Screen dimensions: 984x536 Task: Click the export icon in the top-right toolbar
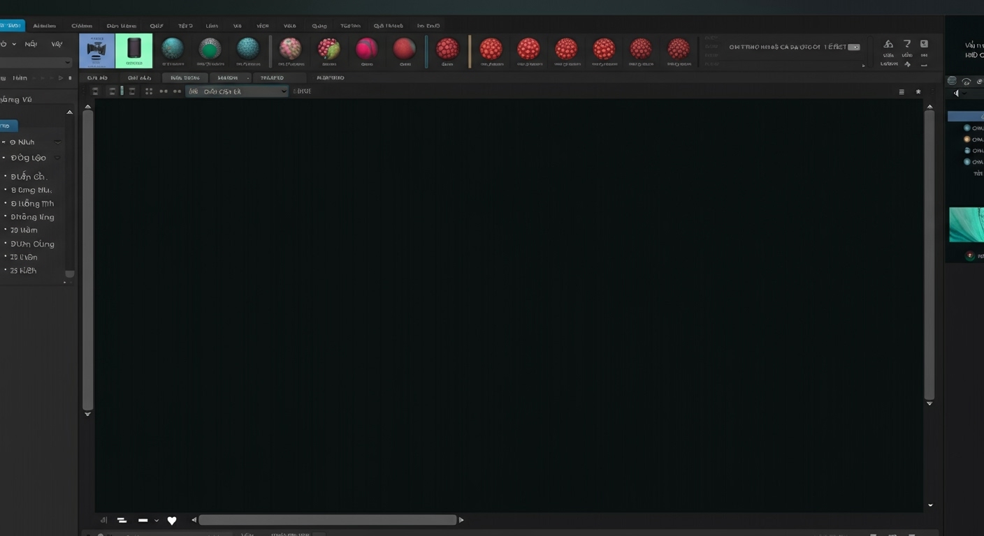pos(888,44)
